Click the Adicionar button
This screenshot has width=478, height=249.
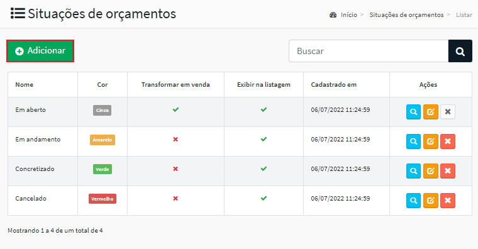[40, 51]
